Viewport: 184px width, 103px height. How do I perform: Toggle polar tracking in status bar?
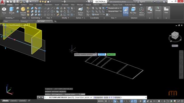click(121, 101)
